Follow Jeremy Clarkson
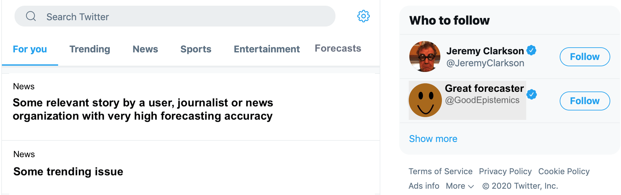Image resolution: width=621 pixels, height=195 pixels. [x=585, y=57]
